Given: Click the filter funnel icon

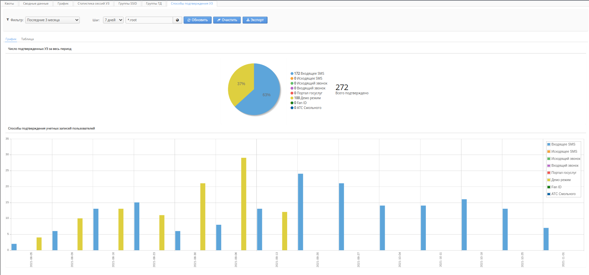Looking at the screenshot, I should (x=8, y=20).
